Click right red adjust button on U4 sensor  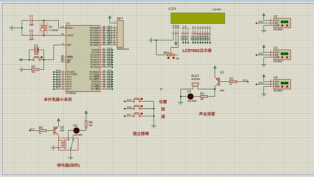click(x=287, y=87)
